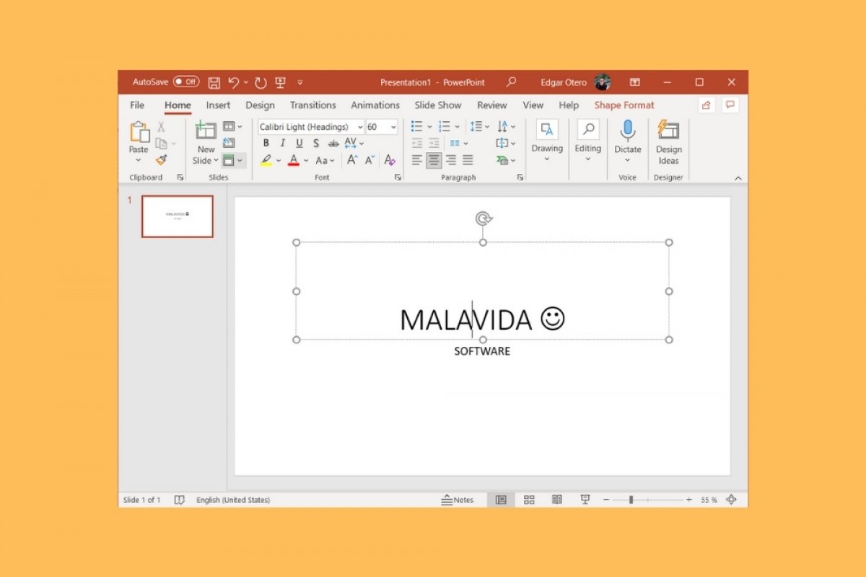Screen dimensions: 866x577
Task: Open the File menu
Action: click(137, 105)
